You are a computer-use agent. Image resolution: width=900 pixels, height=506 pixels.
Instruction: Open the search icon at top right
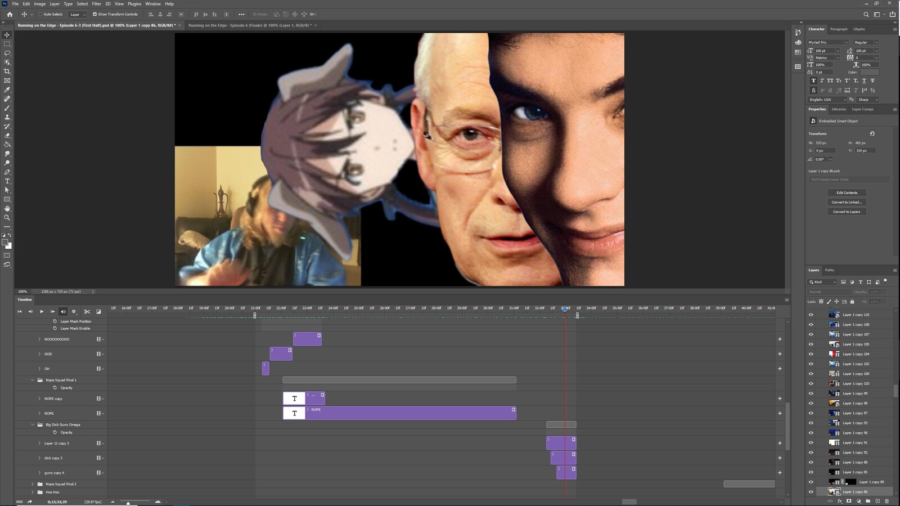[866, 15]
